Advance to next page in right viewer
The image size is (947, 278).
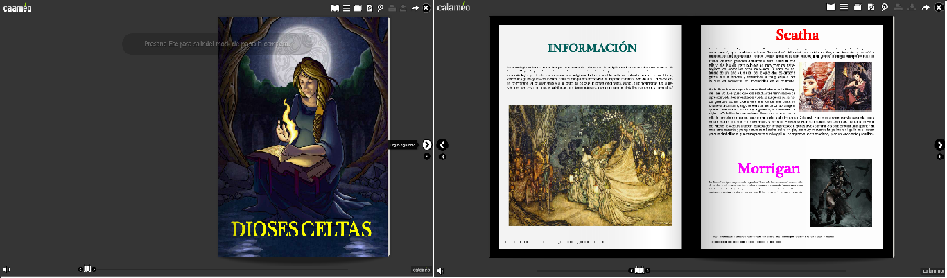click(940, 145)
